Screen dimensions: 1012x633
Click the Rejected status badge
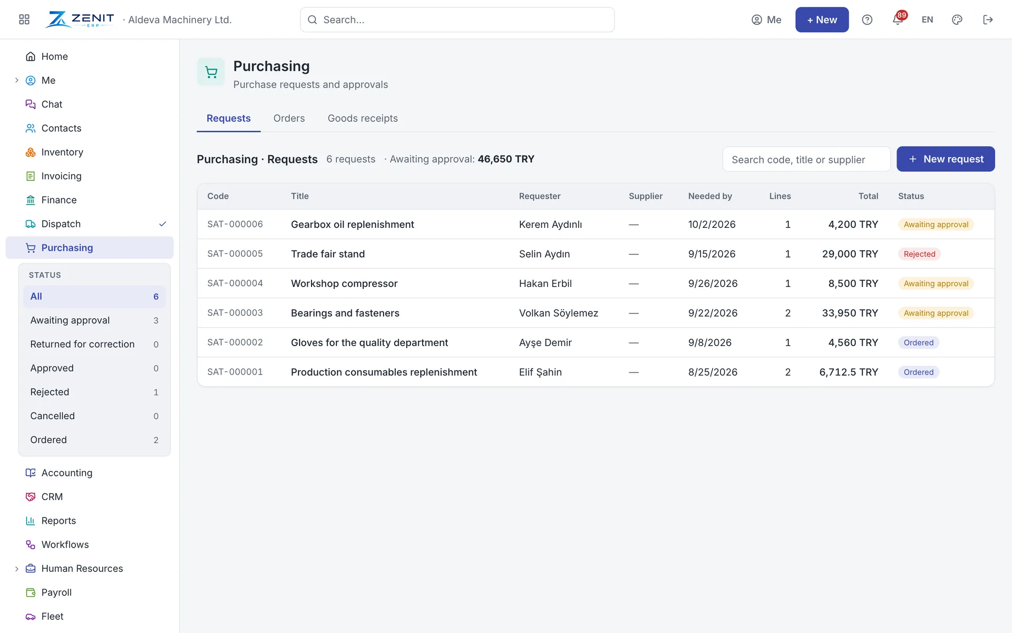pyautogui.click(x=919, y=254)
